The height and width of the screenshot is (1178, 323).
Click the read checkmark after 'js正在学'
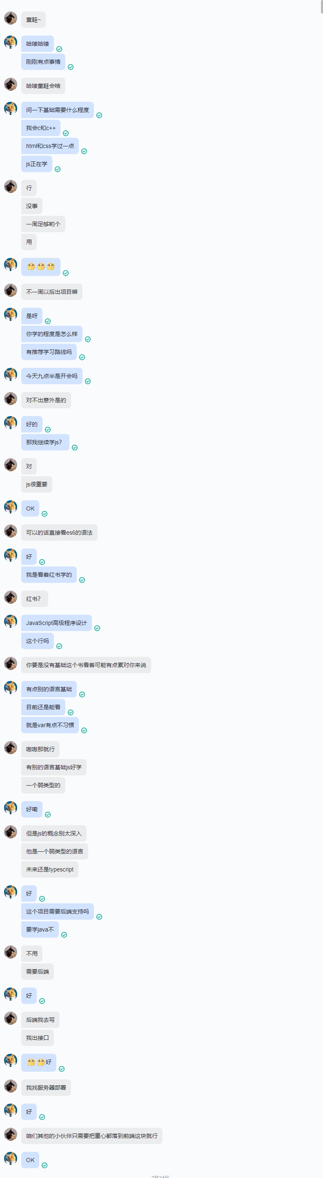[x=58, y=169]
